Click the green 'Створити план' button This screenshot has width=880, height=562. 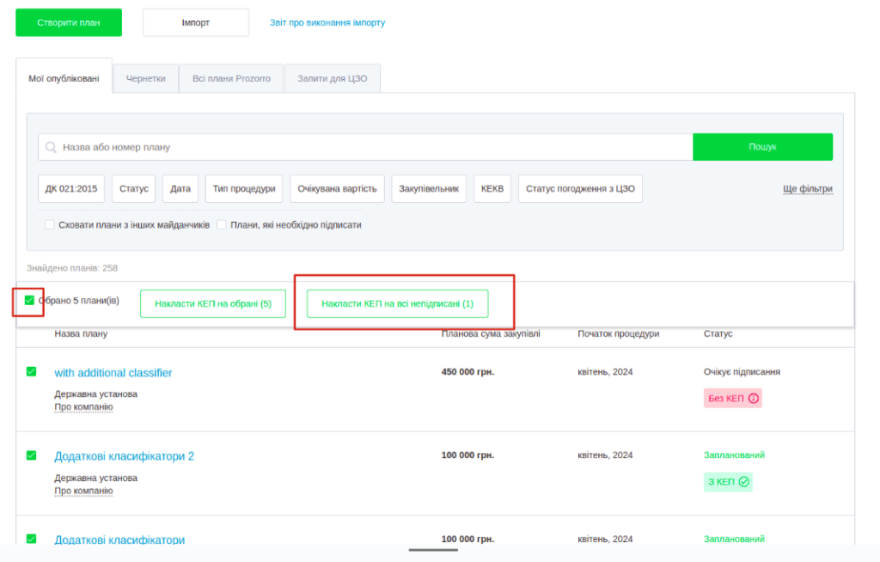pos(69,22)
